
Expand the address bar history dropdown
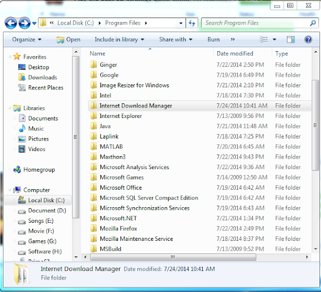tap(181, 23)
